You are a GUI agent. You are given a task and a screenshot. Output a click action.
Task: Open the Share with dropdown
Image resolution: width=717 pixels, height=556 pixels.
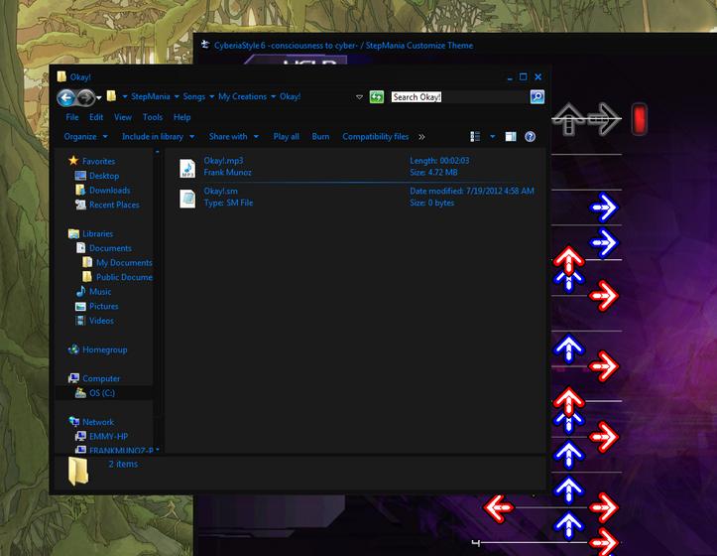pos(234,136)
